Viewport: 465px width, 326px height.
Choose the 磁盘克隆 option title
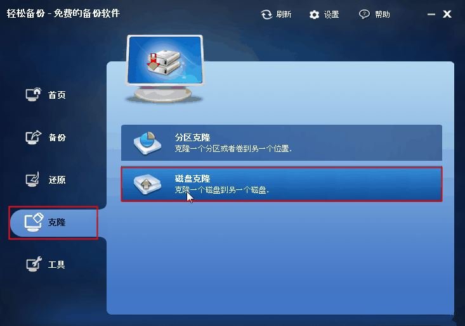click(192, 179)
